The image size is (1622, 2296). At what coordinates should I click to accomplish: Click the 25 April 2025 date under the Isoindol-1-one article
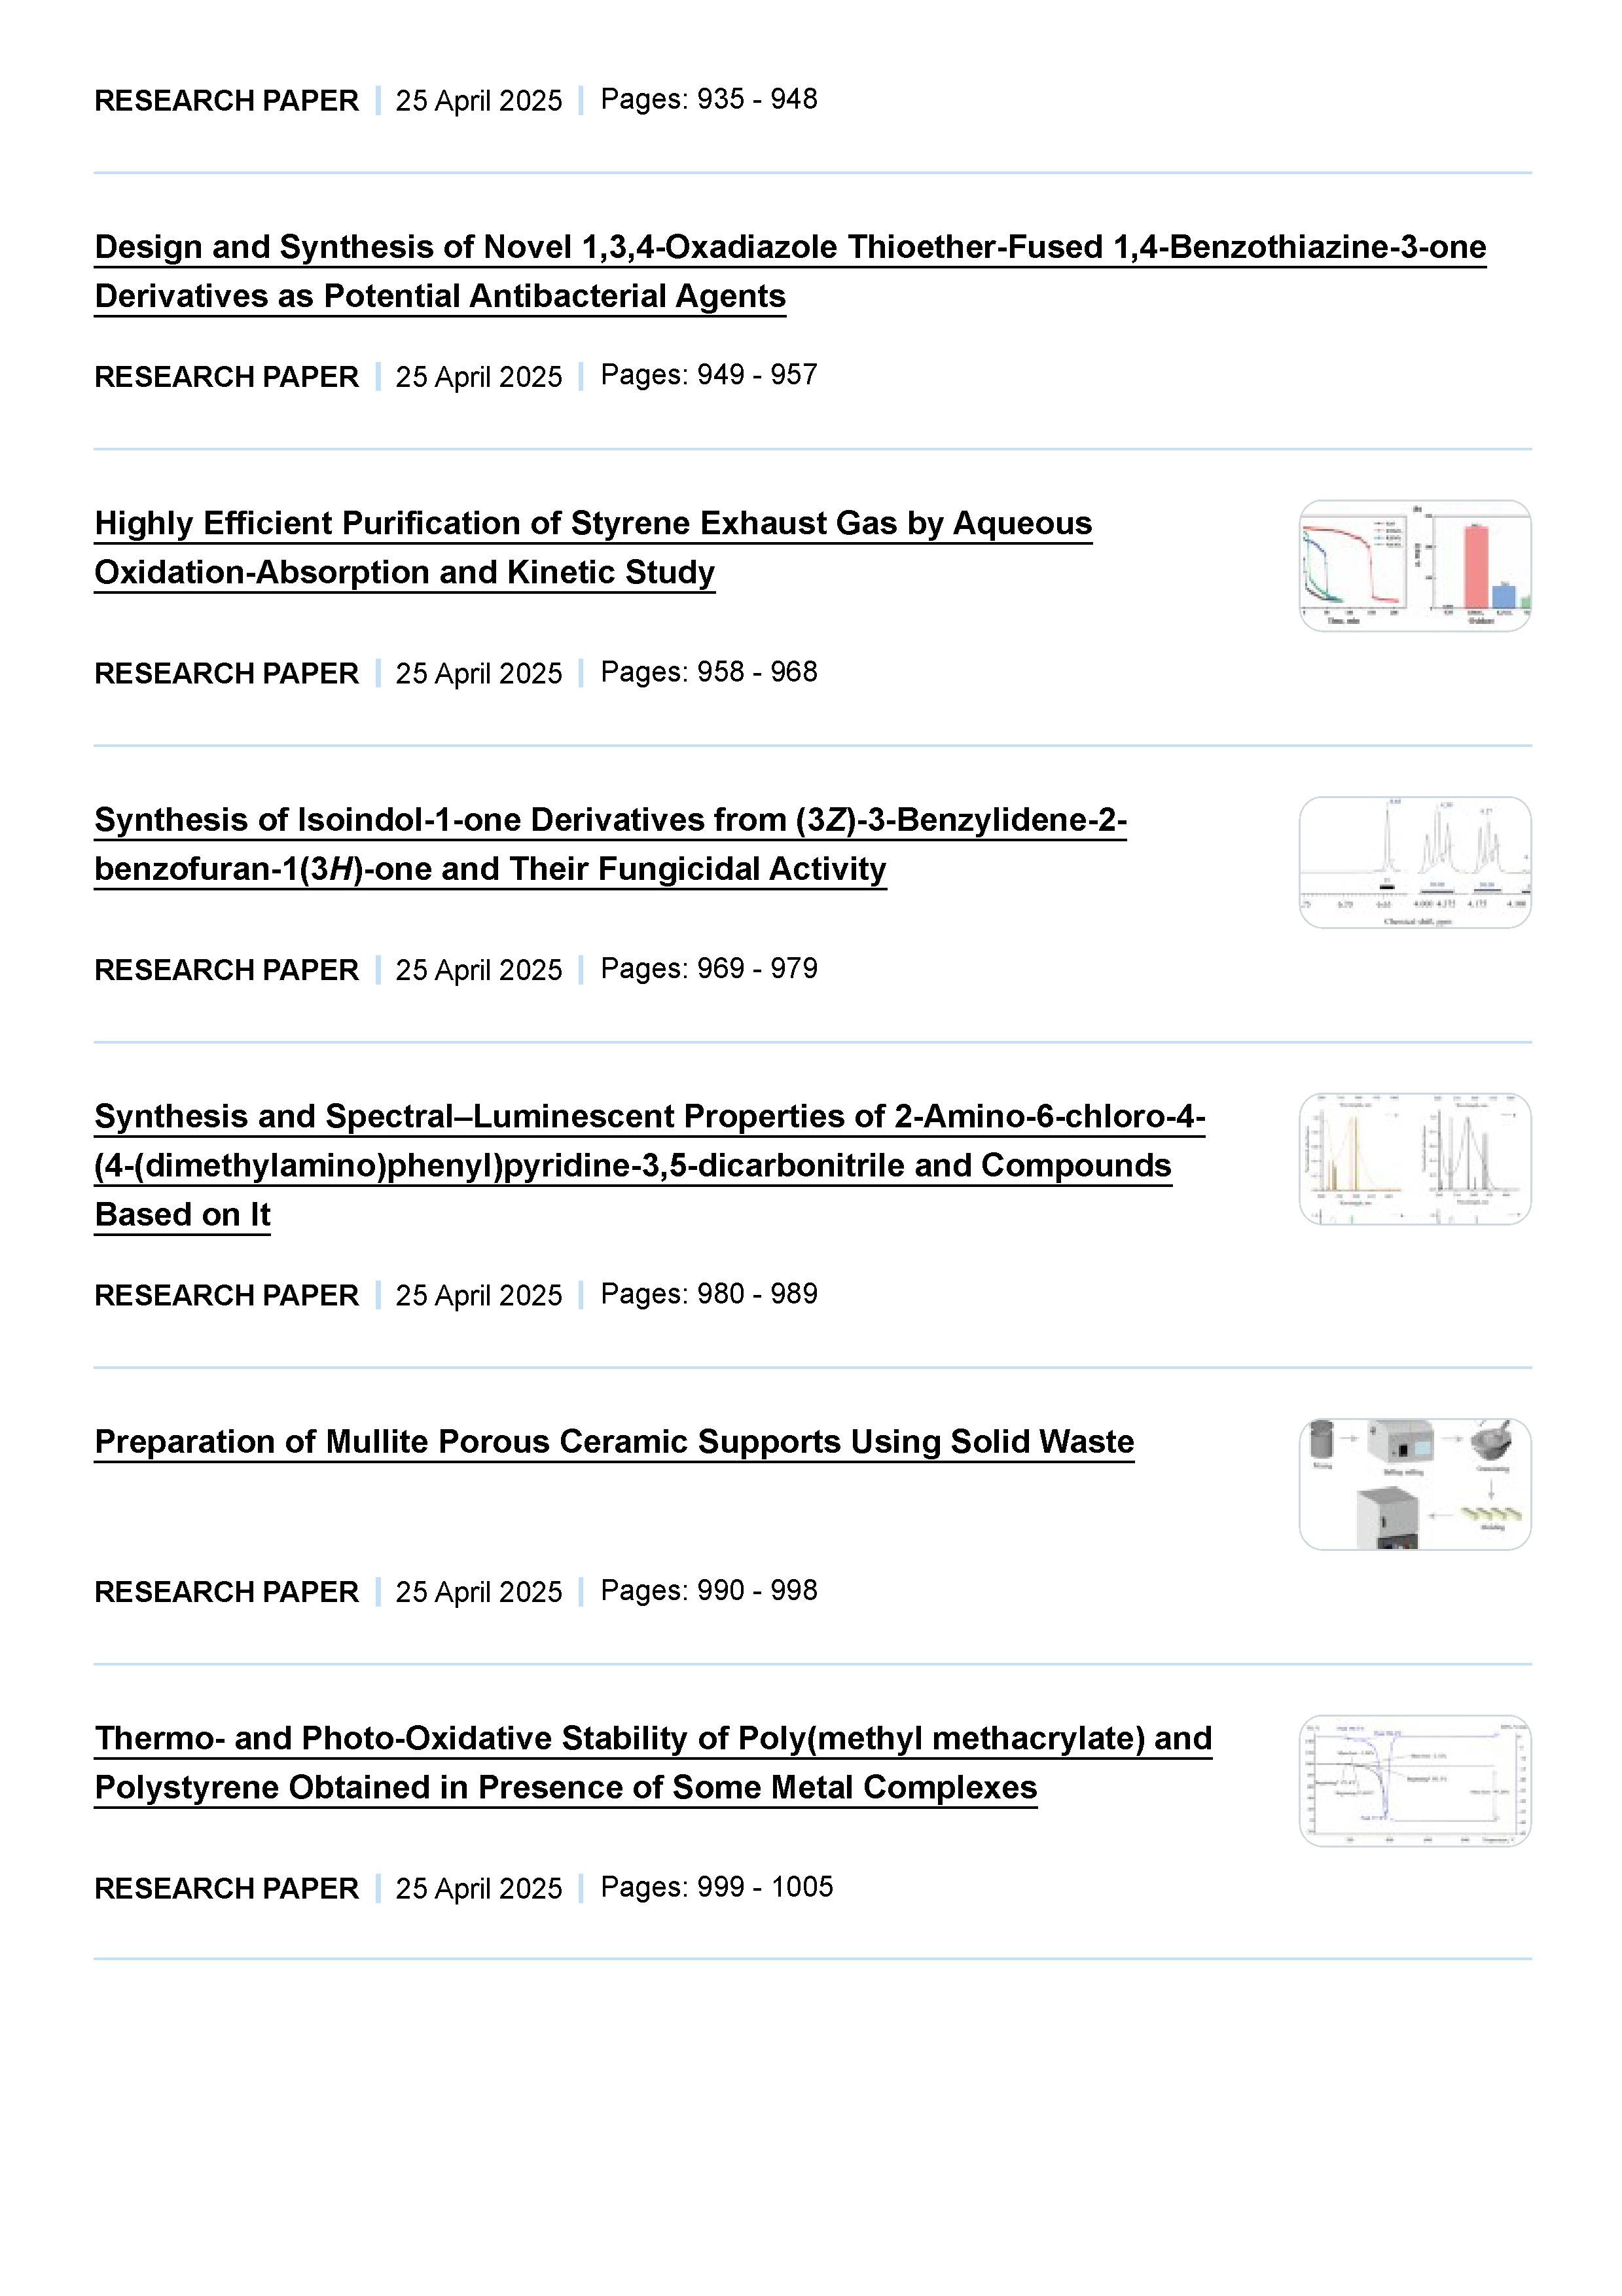[478, 970]
